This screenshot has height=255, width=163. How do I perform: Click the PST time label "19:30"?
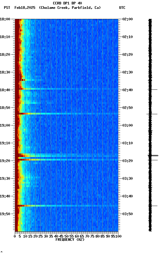[5, 179]
